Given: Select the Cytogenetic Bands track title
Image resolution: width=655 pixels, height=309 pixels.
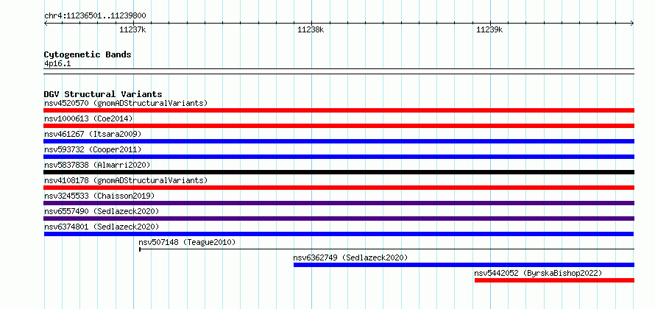Looking at the screenshot, I should click(x=88, y=54).
